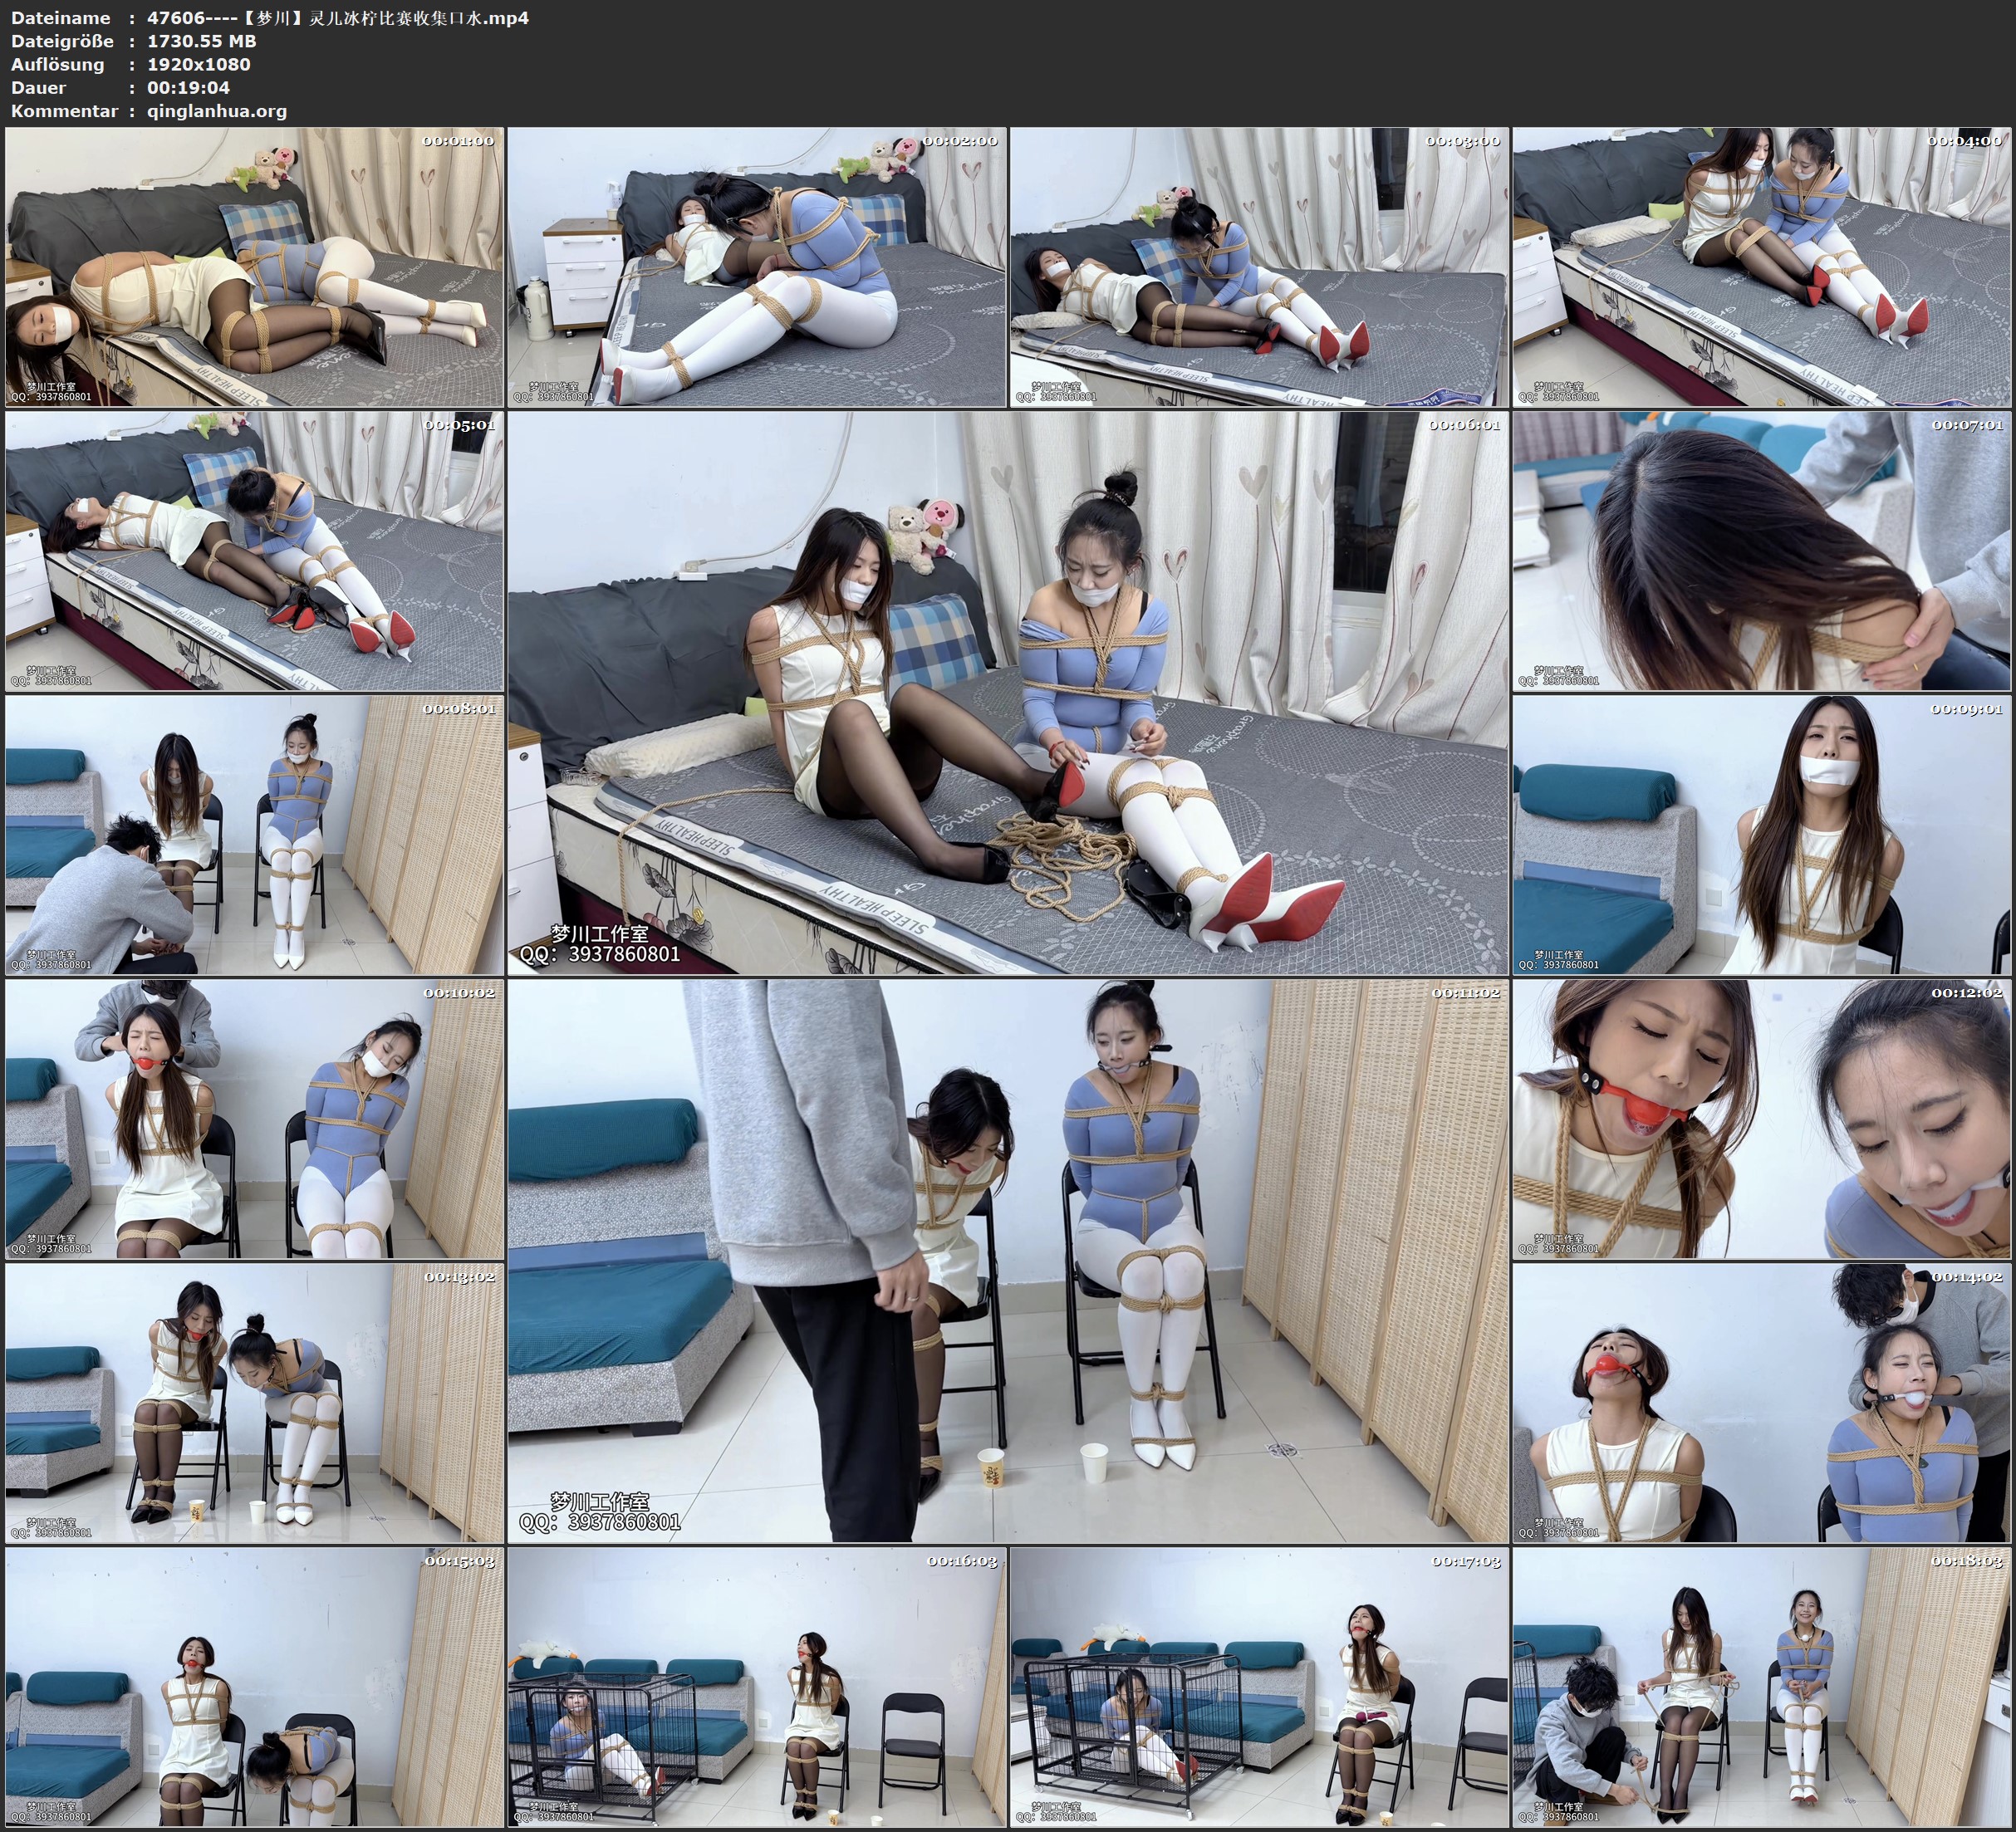Open the thumbnail at 00:03:00
2016x1832 pixels.
1259,267
